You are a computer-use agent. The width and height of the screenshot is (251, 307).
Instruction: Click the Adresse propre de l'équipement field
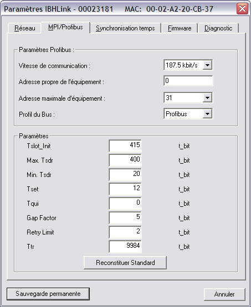pos(188,81)
